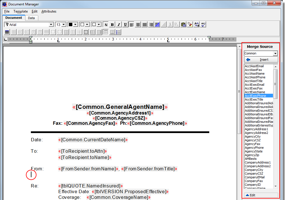Click the Insert button in Merge Source
The width and height of the screenshot is (285, 200).
261,60
